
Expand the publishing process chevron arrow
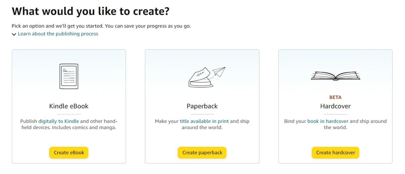[x=14, y=34]
